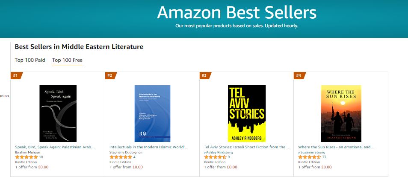Click the Intellectuals in the Modern Islamic World cover
The width and height of the screenshot is (408, 185).
(x=152, y=113)
